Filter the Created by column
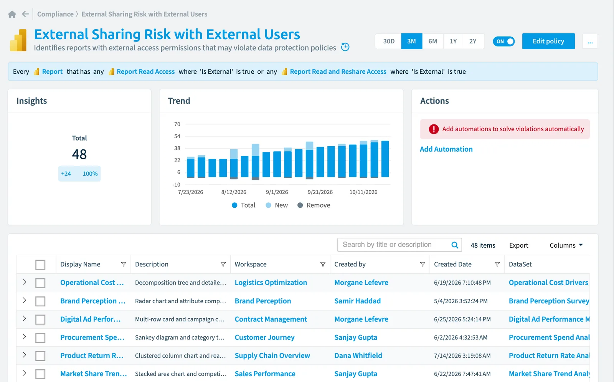This screenshot has width=614, height=382. (x=423, y=264)
